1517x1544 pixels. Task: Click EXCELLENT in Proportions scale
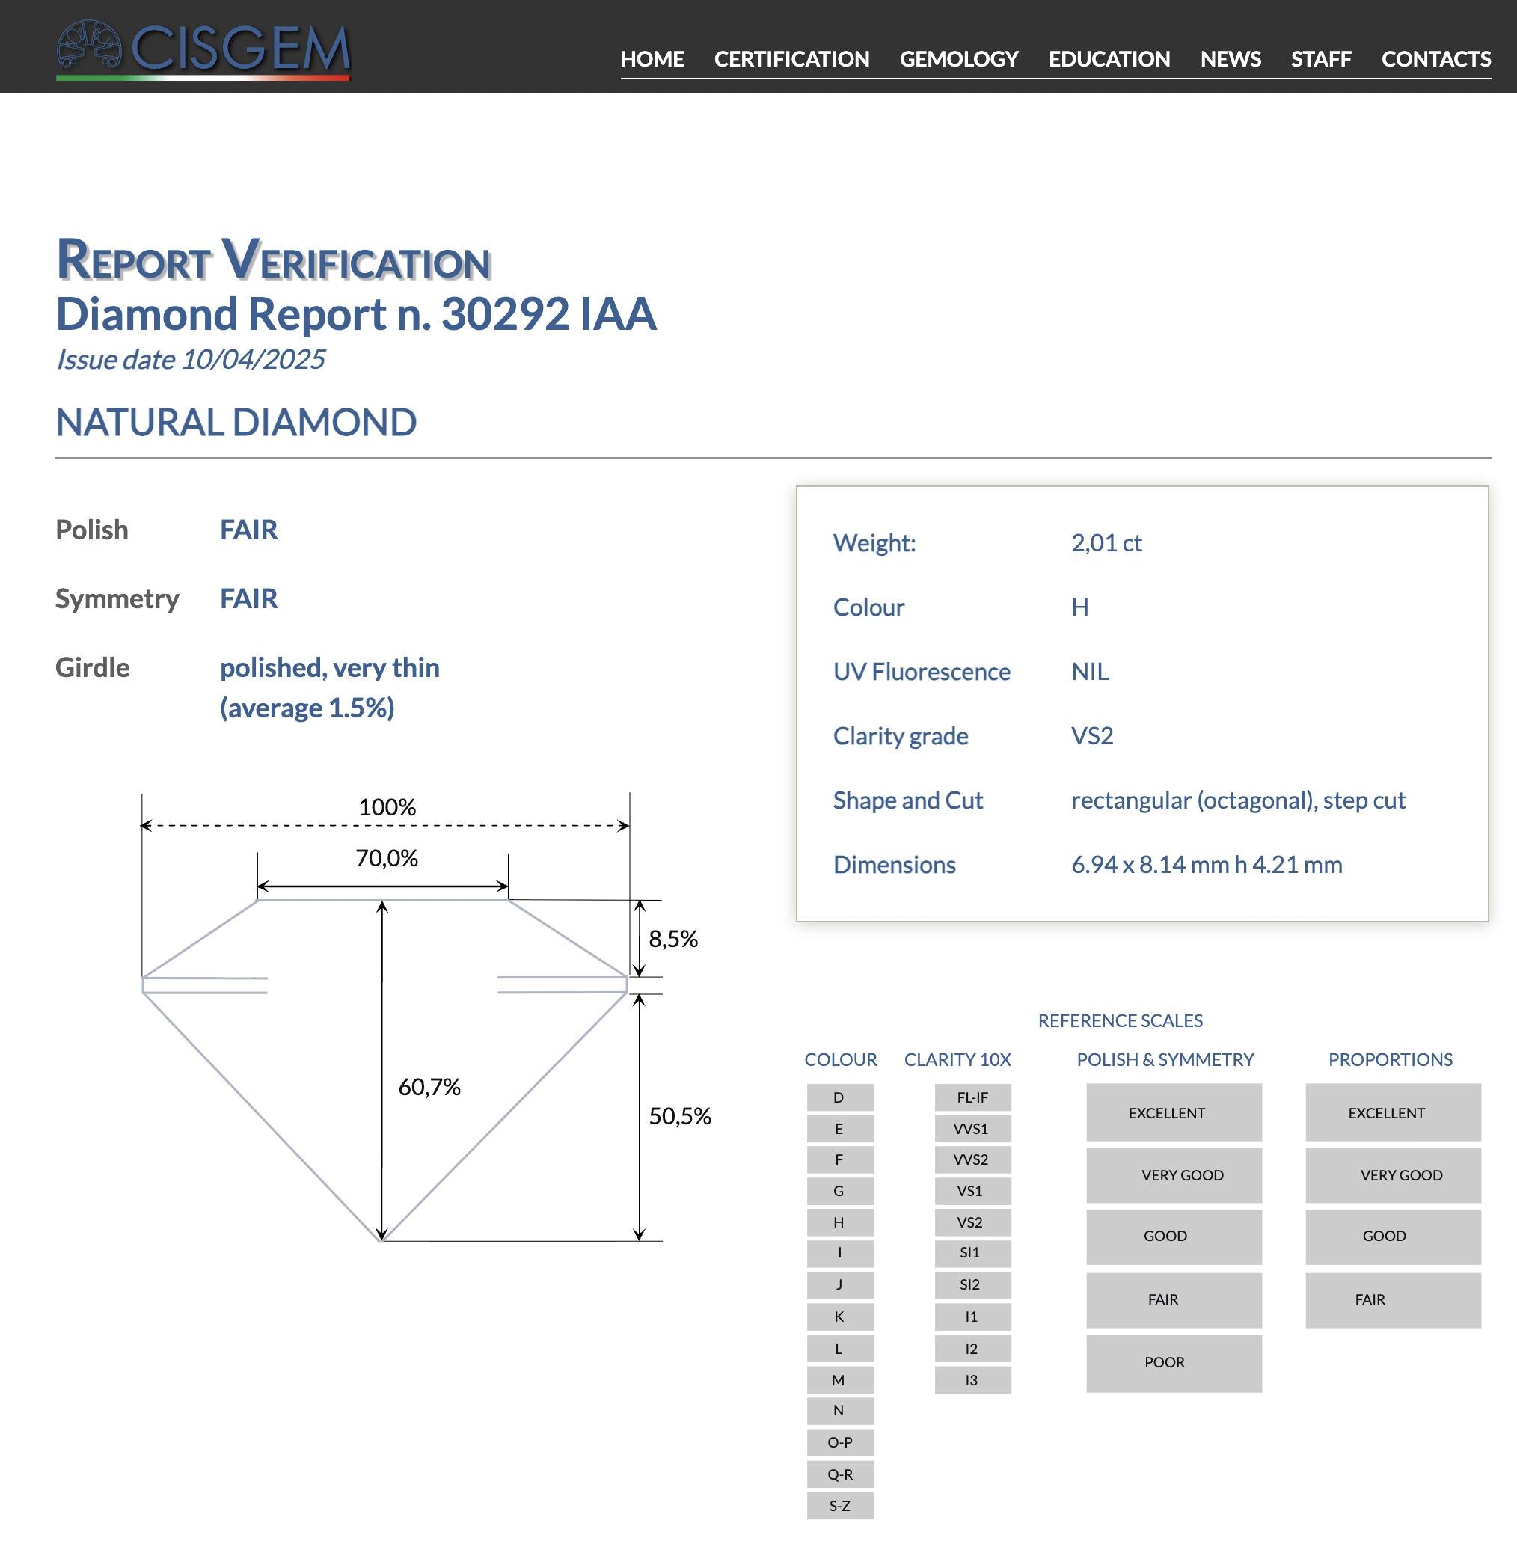tap(1392, 1112)
